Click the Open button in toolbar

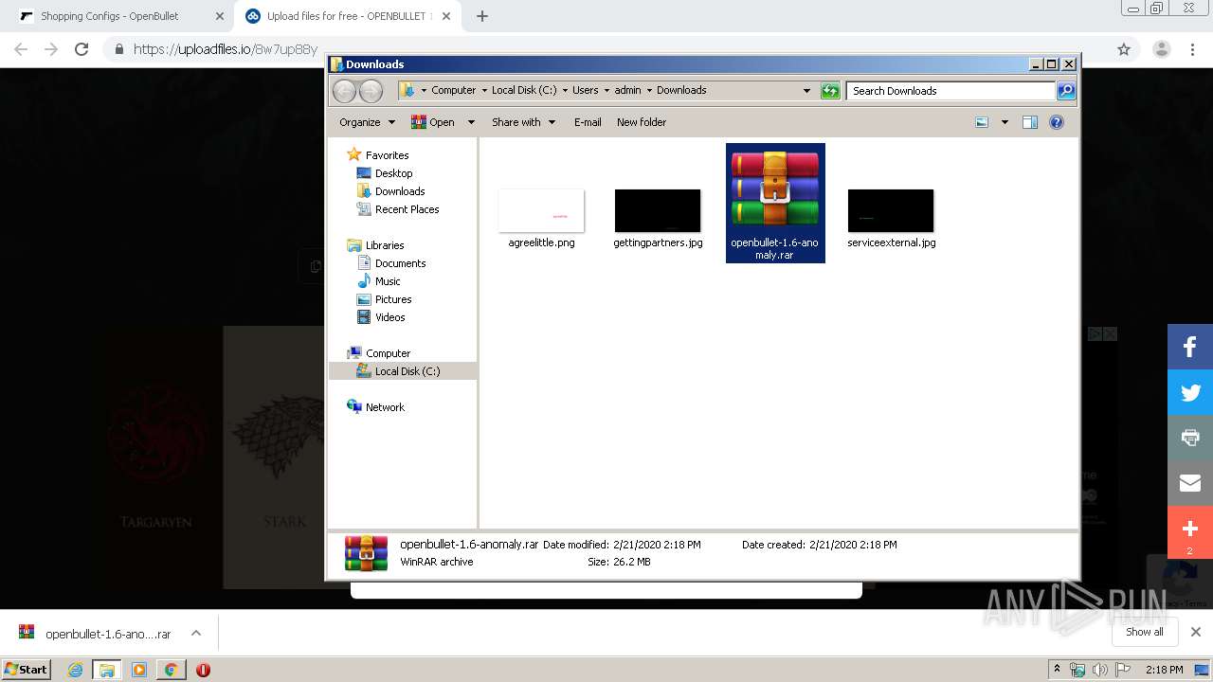(x=433, y=122)
